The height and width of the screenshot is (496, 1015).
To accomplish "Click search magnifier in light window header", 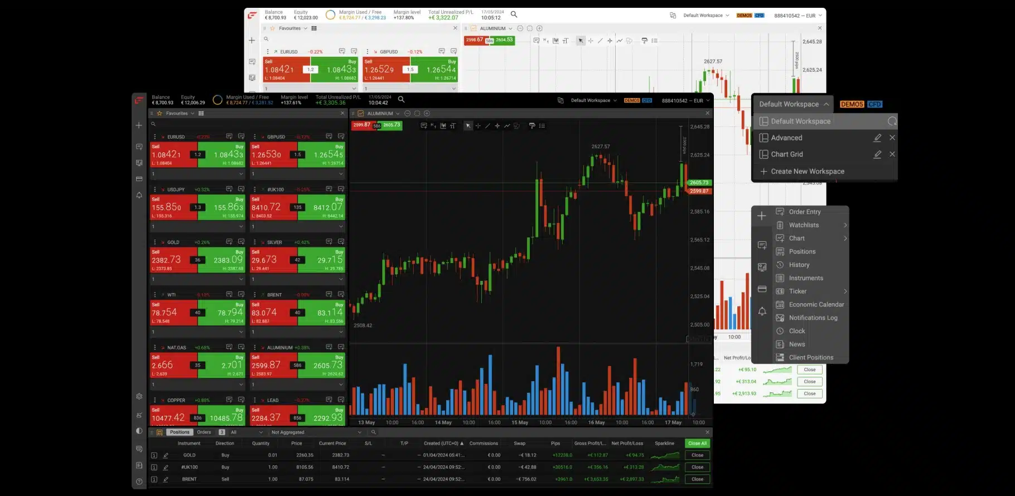I will click(514, 14).
